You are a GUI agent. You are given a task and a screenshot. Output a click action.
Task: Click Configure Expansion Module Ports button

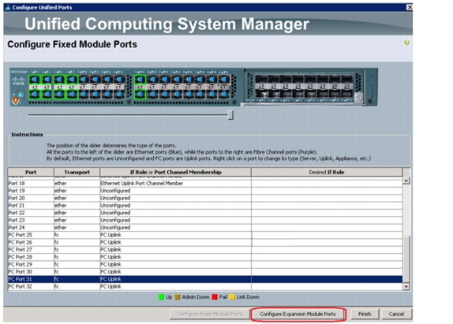298,314
